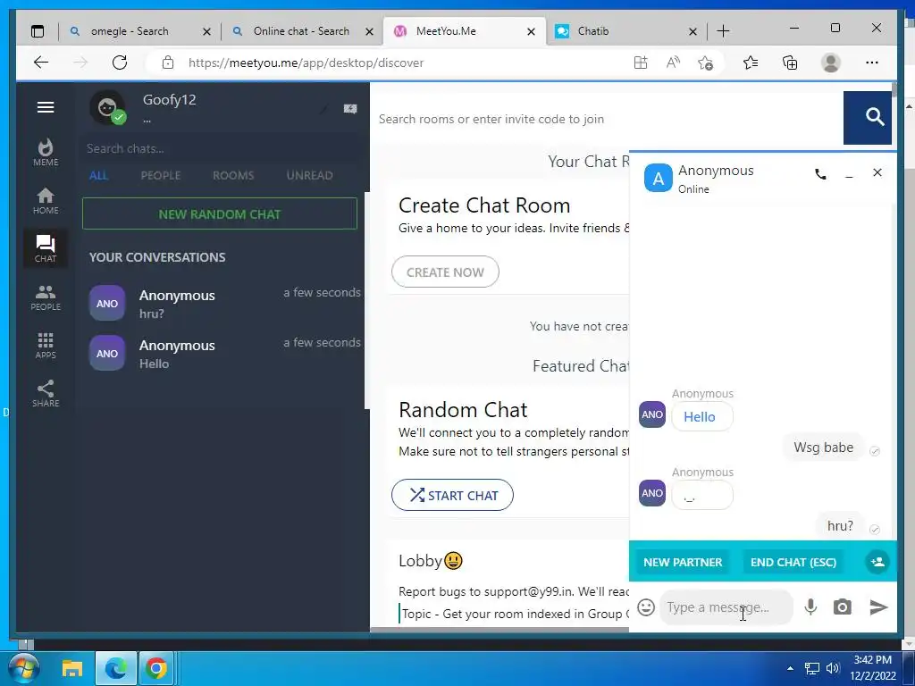Image resolution: width=915 pixels, height=686 pixels.
Task: Select the CHAT sidebar icon
Action: (46, 248)
